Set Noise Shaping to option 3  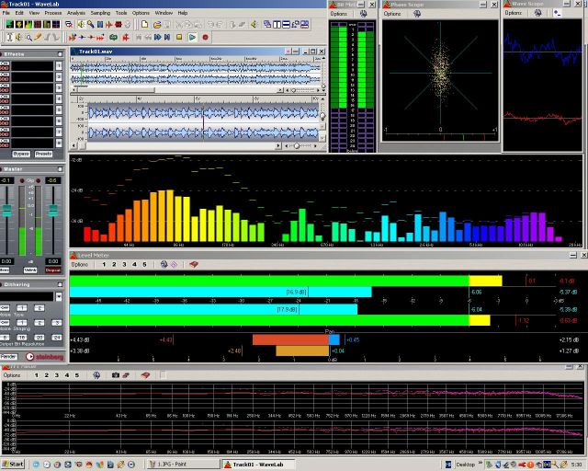57,323
